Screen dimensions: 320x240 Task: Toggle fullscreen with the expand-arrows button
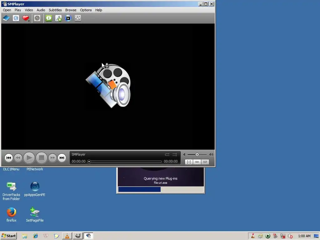189,162
